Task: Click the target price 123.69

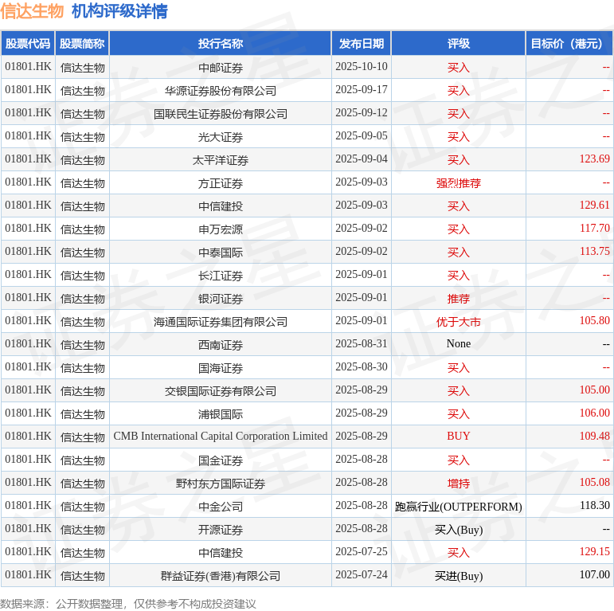Action: [594, 159]
